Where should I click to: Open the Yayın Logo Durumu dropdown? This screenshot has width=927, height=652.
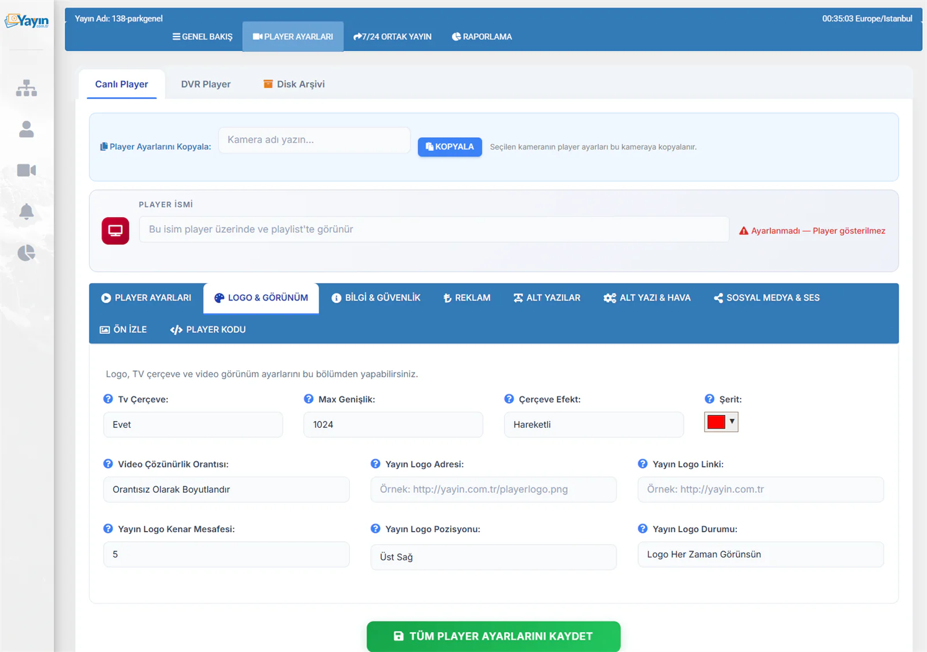pyautogui.click(x=761, y=554)
